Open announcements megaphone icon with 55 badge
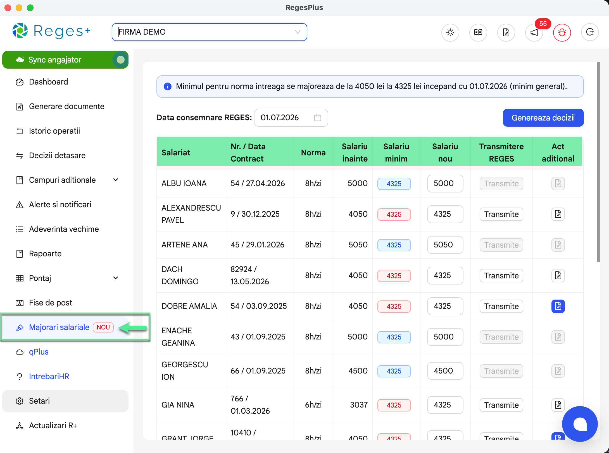 [534, 32]
